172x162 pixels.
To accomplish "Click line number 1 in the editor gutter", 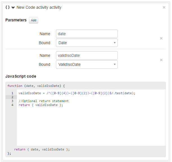I will click(12, 93).
